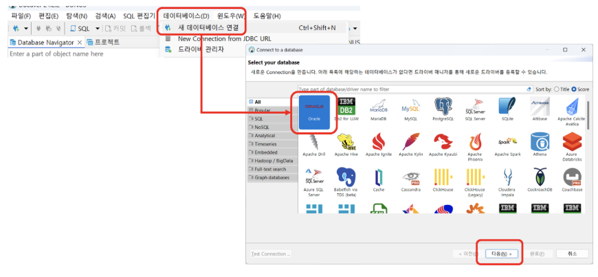Select the SQLite database icon
The image size is (598, 277).
point(507,108)
